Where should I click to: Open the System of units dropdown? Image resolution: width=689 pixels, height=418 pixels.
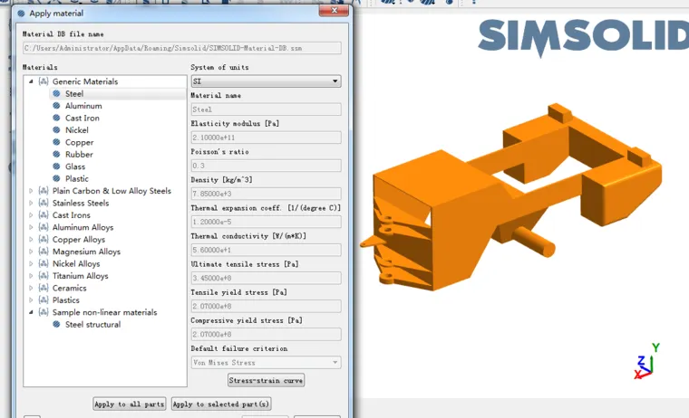point(266,81)
